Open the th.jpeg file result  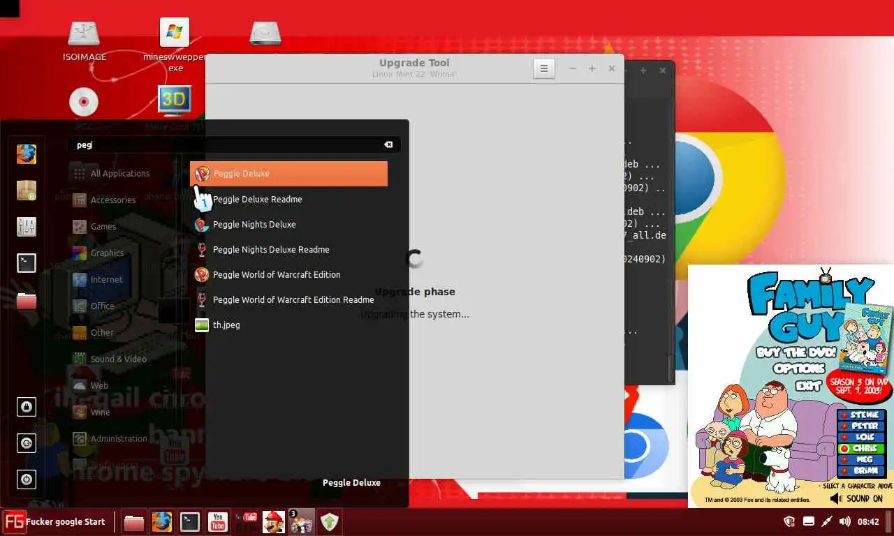click(288, 325)
